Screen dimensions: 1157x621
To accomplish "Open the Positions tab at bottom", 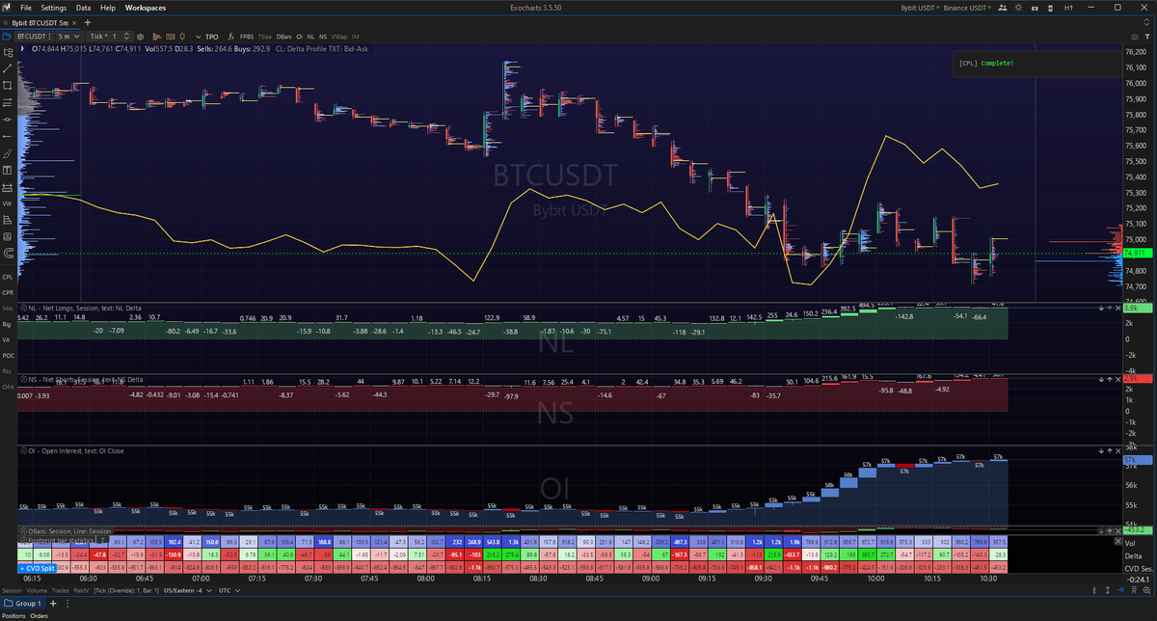I will [x=13, y=616].
